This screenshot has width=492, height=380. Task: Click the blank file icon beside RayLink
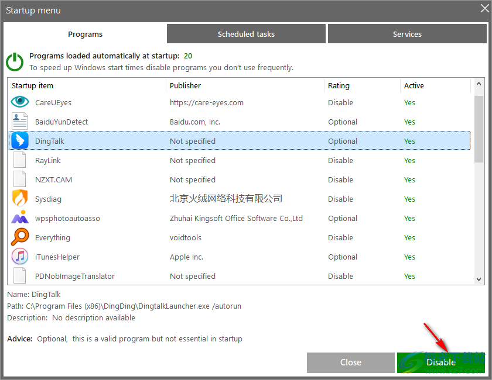click(20, 160)
